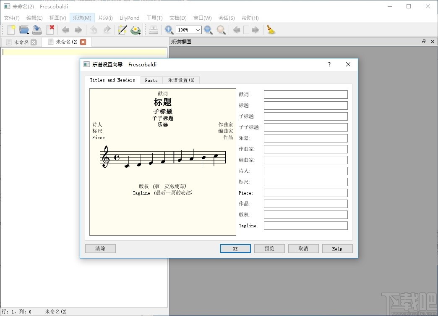
Task: Switch to the 乐谱设置(S) tab
Action: (x=181, y=80)
